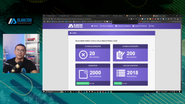The width and height of the screenshot is (185, 104).
Task: Switch to the Index of /metodoag tab
Action: (x=132, y=16)
